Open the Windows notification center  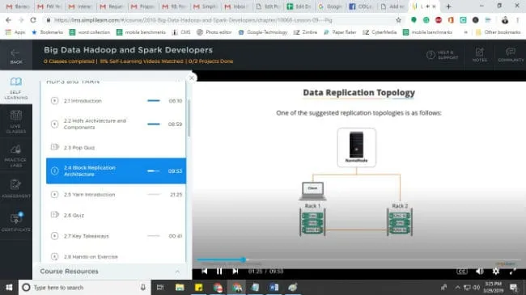[x=514, y=287]
